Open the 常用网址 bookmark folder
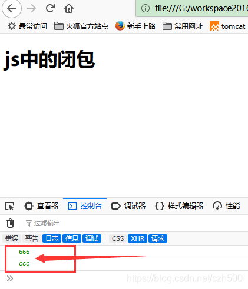The image size is (248, 289). coord(183,26)
